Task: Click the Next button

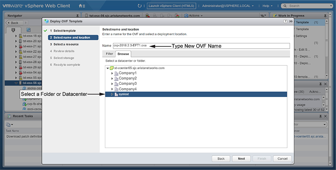Action: [x=241, y=159]
